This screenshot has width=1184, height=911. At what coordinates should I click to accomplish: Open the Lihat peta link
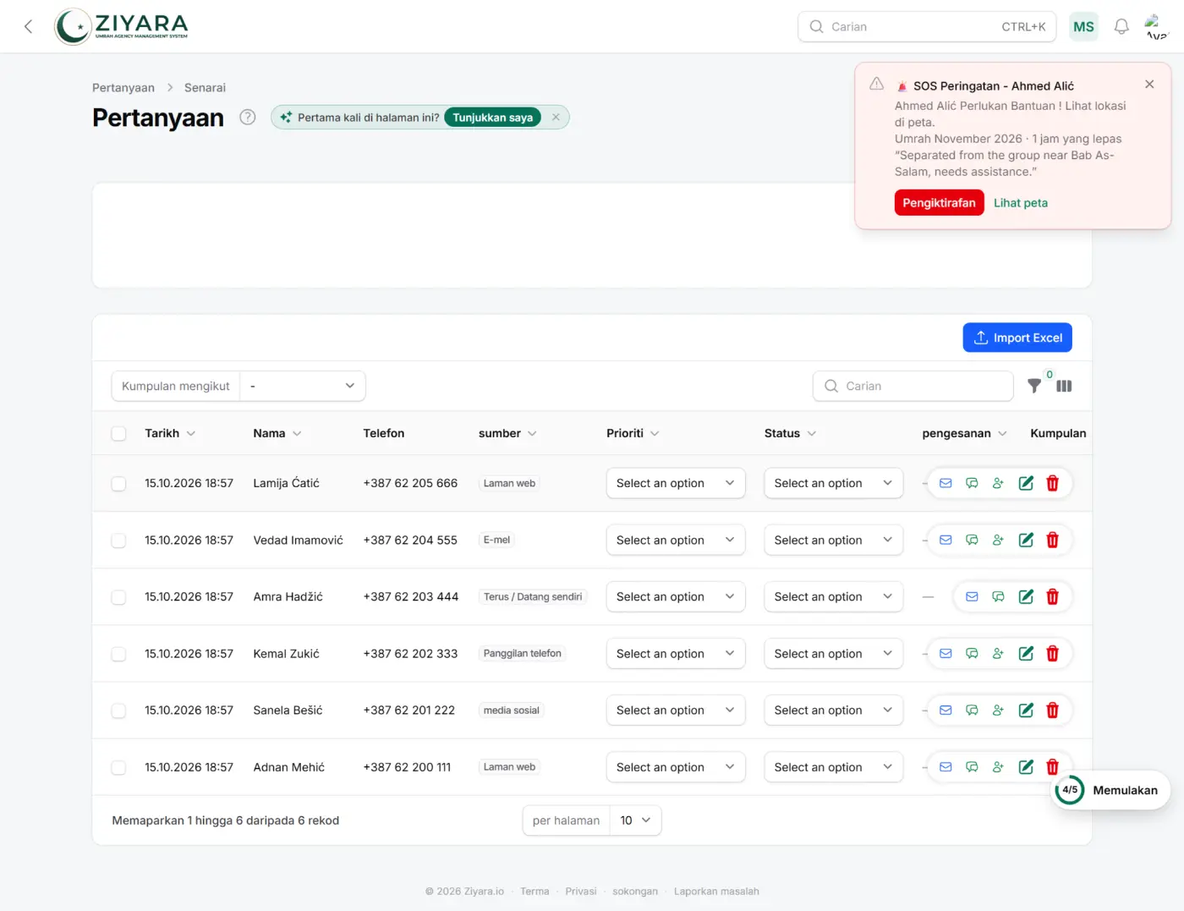click(1020, 203)
